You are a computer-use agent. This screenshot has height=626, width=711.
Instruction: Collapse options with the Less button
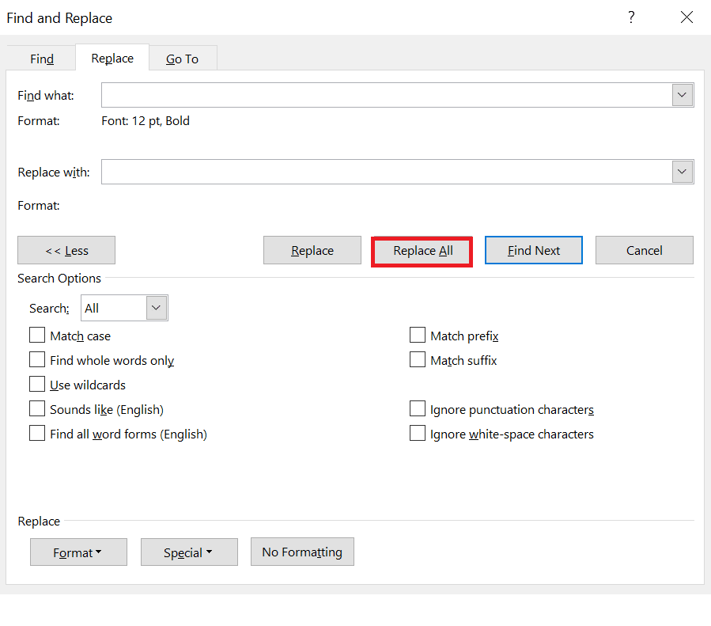click(x=66, y=250)
